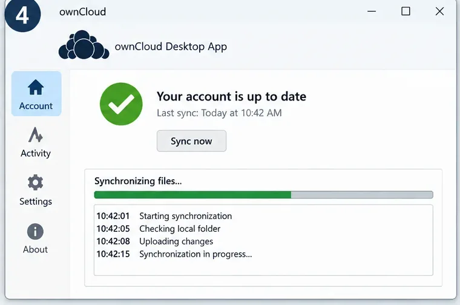The width and height of the screenshot is (460, 305).
Task: Click the 'ownCloud Desktop App' header title
Action: point(171,47)
